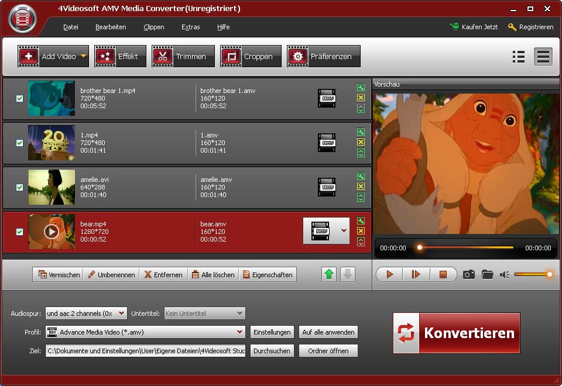Open Präferenzen settings

pyautogui.click(x=324, y=56)
